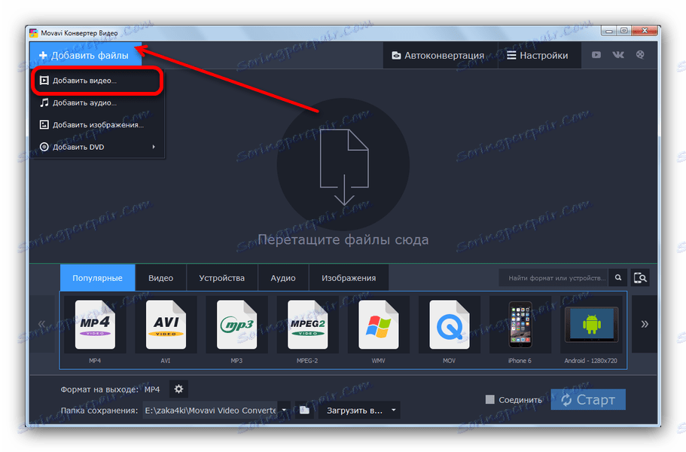686x452 pixels.
Task: Select Добавить изображения... menu item
Action: 98,125
